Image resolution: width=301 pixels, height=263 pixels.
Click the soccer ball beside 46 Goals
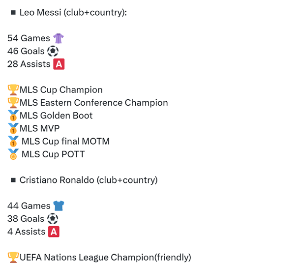tap(53, 51)
